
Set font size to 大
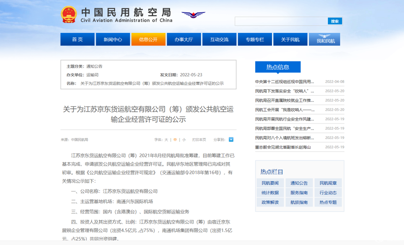[166, 140]
